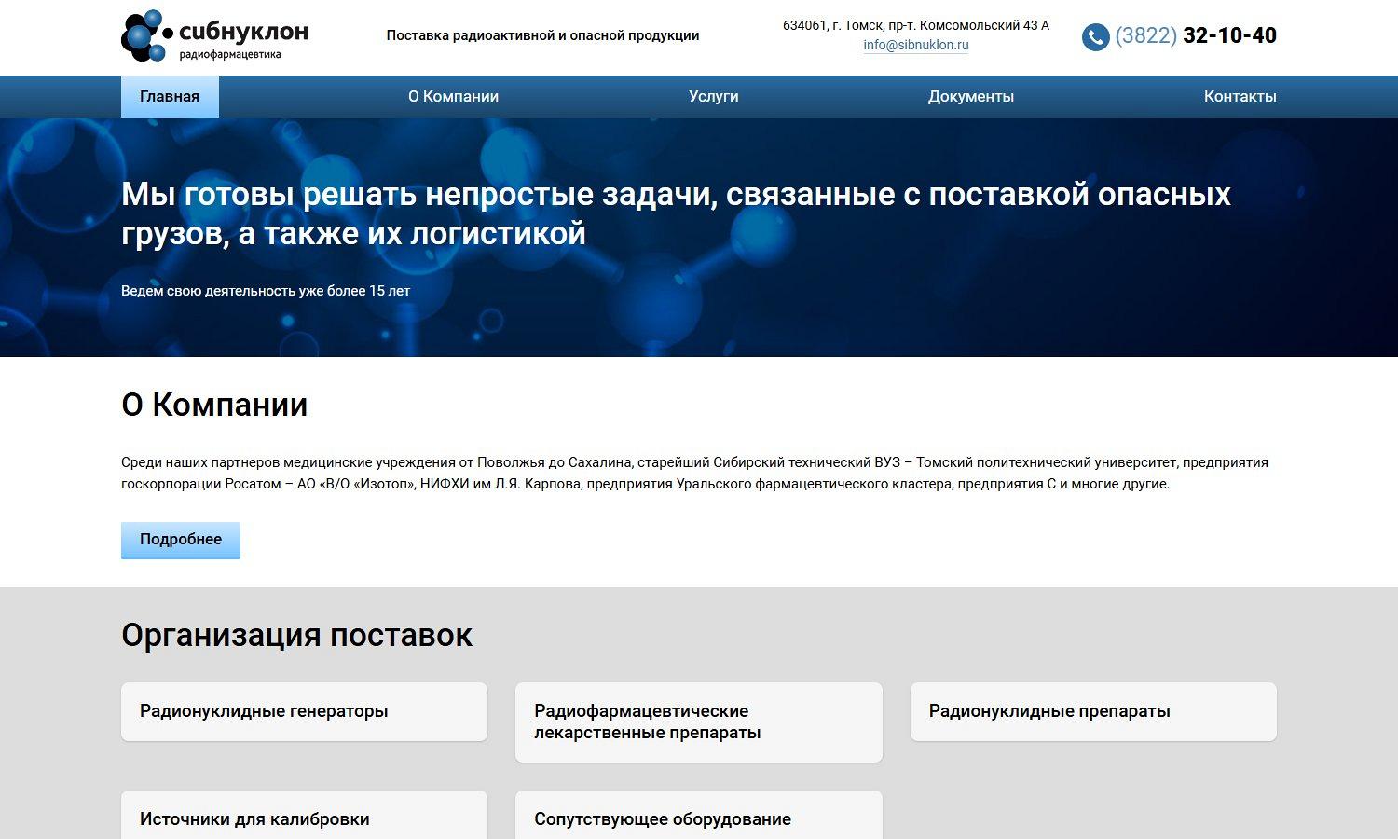Image resolution: width=1398 pixels, height=839 pixels.
Task: Click the info@sibnuklon.ru email link
Action: click(x=915, y=45)
